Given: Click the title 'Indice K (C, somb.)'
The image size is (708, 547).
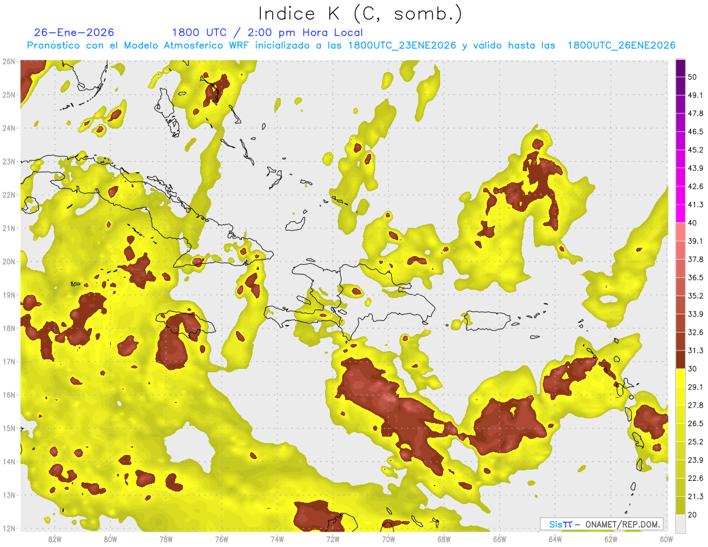Looking at the screenshot, I should point(360,13).
